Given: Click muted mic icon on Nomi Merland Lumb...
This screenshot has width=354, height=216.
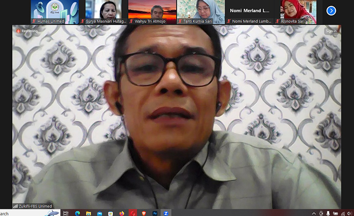Looking at the screenshot, I should coord(229,21).
